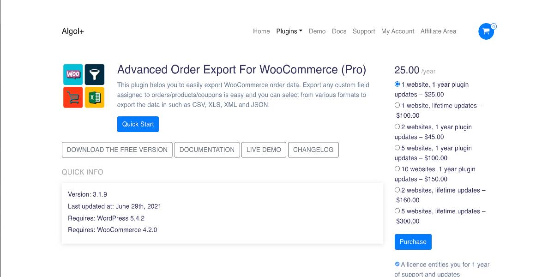Click the plugin title heading
554x277 pixels.
pyautogui.click(x=241, y=70)
